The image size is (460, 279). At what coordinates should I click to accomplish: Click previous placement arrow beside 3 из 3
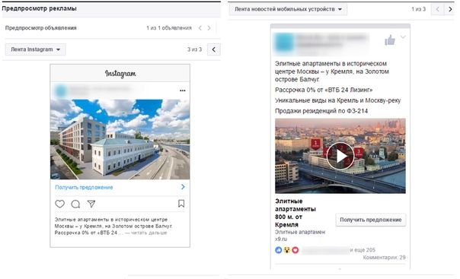click(x=213, y=49)
